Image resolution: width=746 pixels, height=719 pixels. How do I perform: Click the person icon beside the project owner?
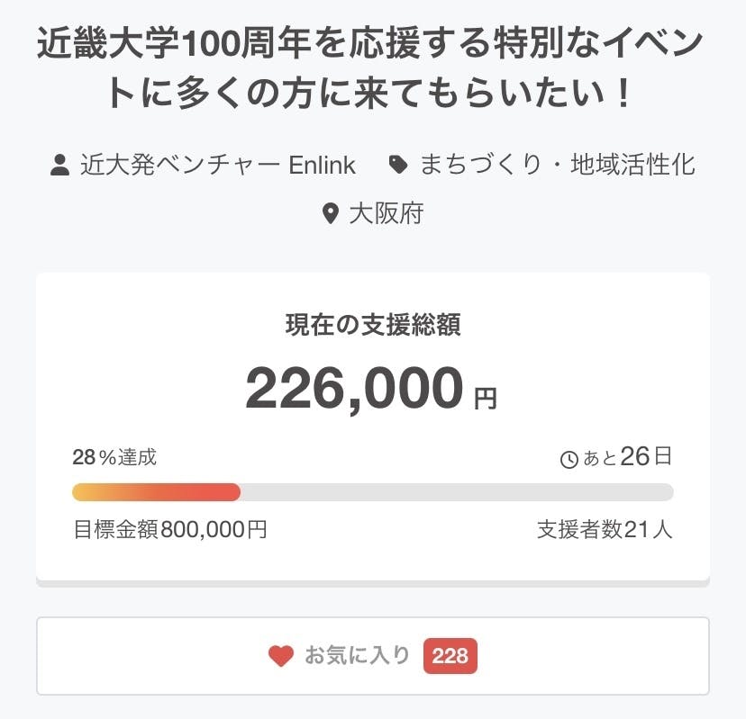60,166
